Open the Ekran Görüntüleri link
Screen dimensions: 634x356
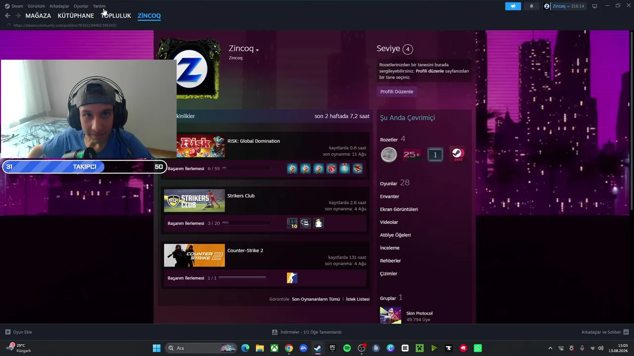click(399, 209)
